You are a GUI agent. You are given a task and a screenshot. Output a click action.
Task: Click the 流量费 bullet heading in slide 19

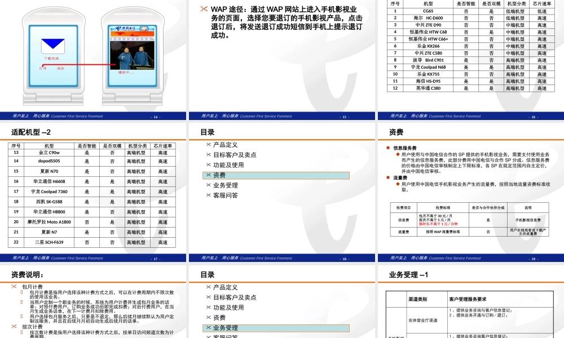tap(400, 178)
